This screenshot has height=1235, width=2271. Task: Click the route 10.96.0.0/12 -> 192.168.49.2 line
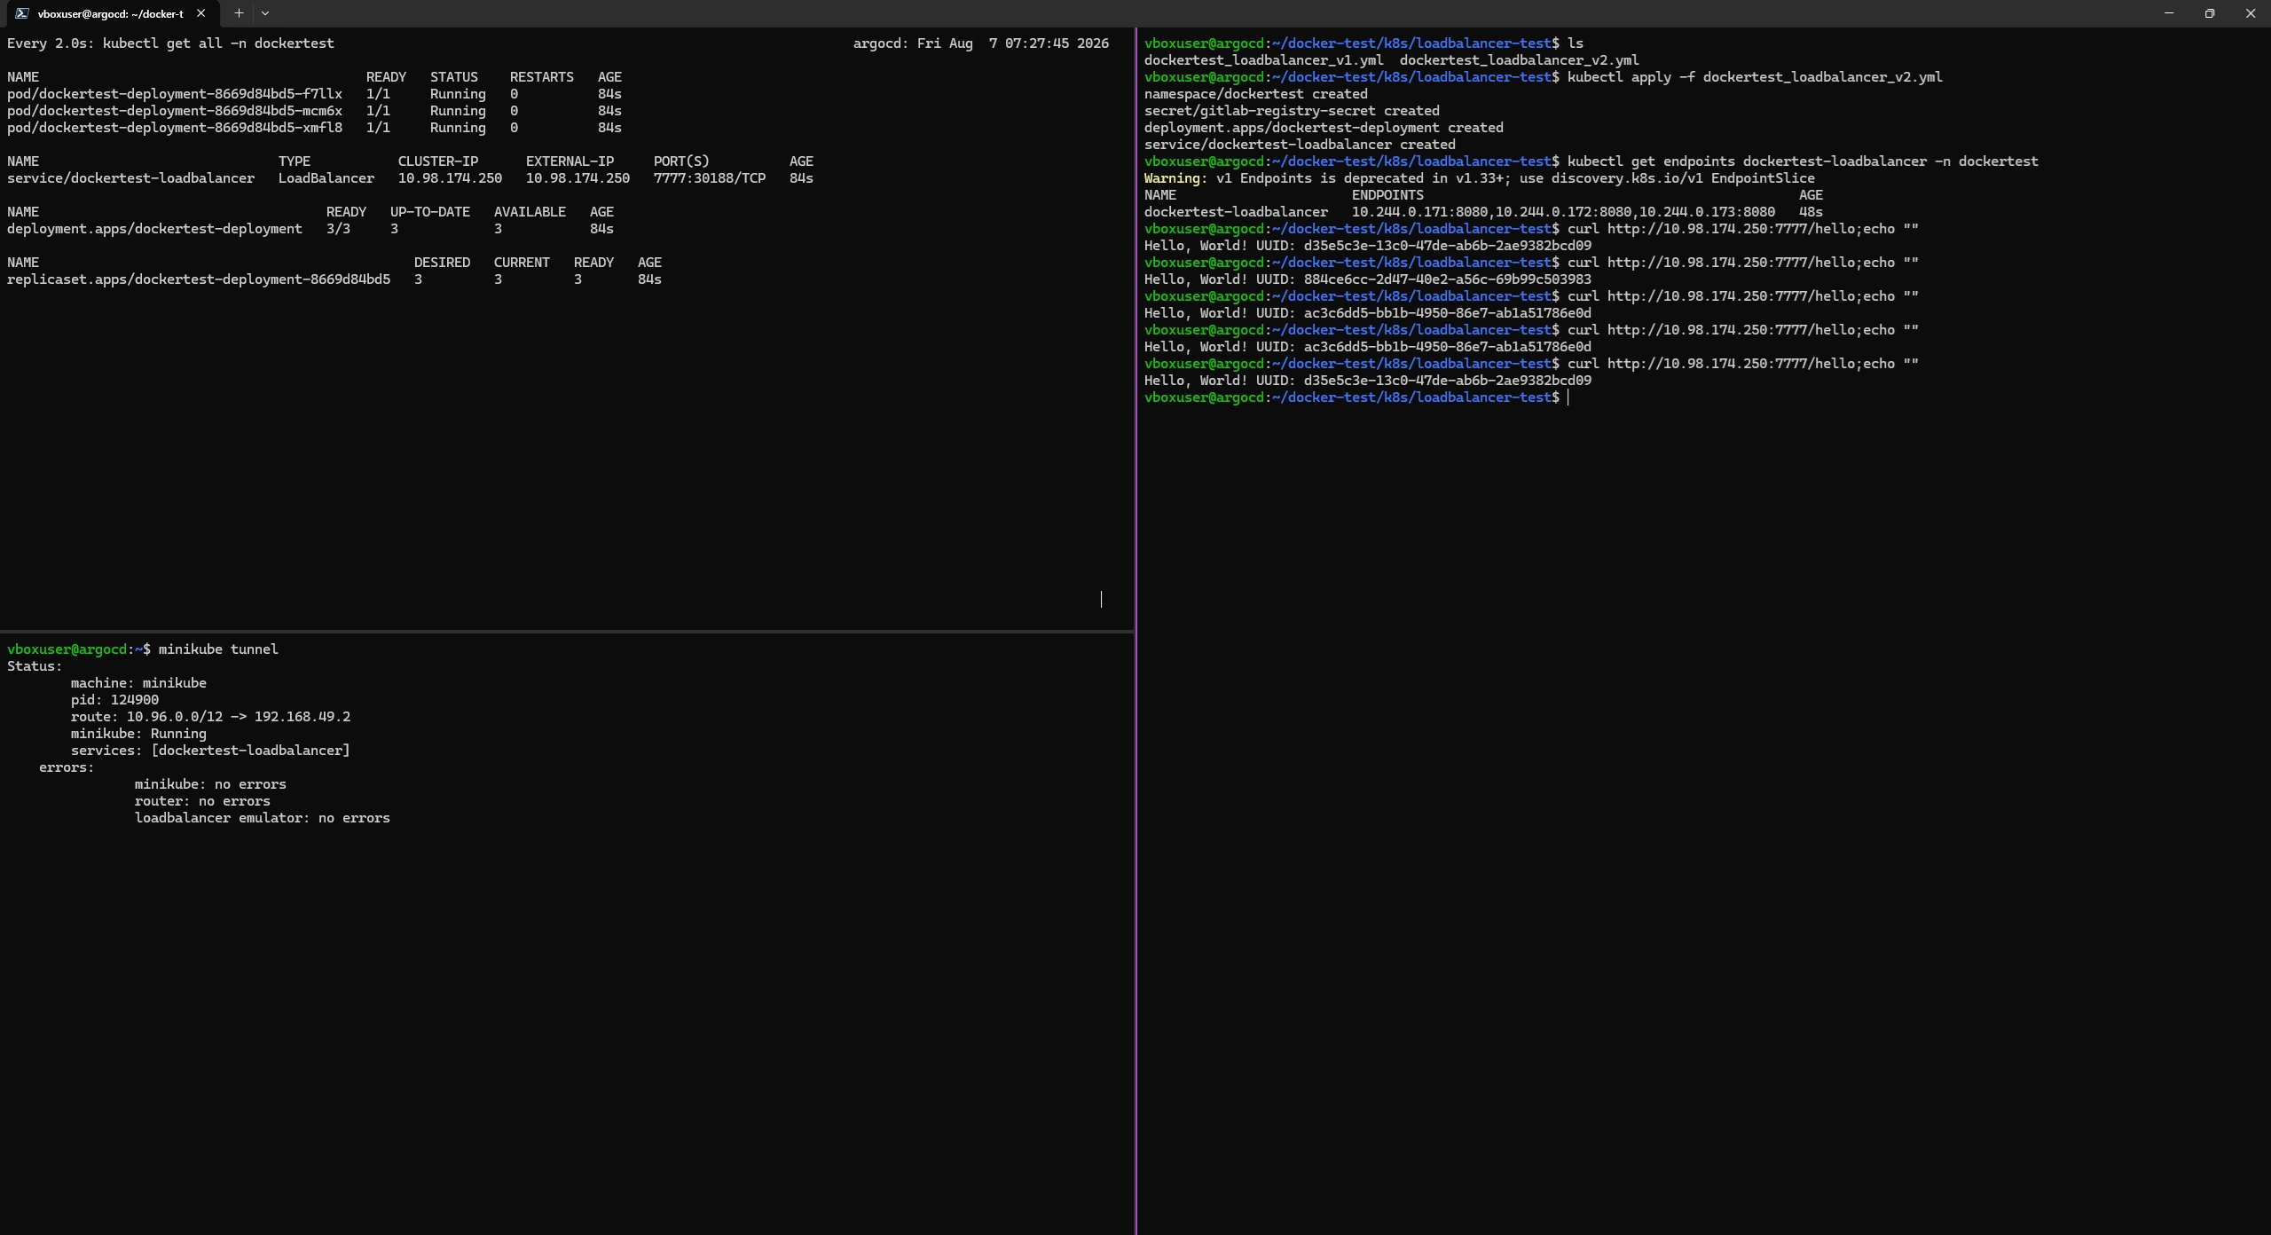click(210, 717)
